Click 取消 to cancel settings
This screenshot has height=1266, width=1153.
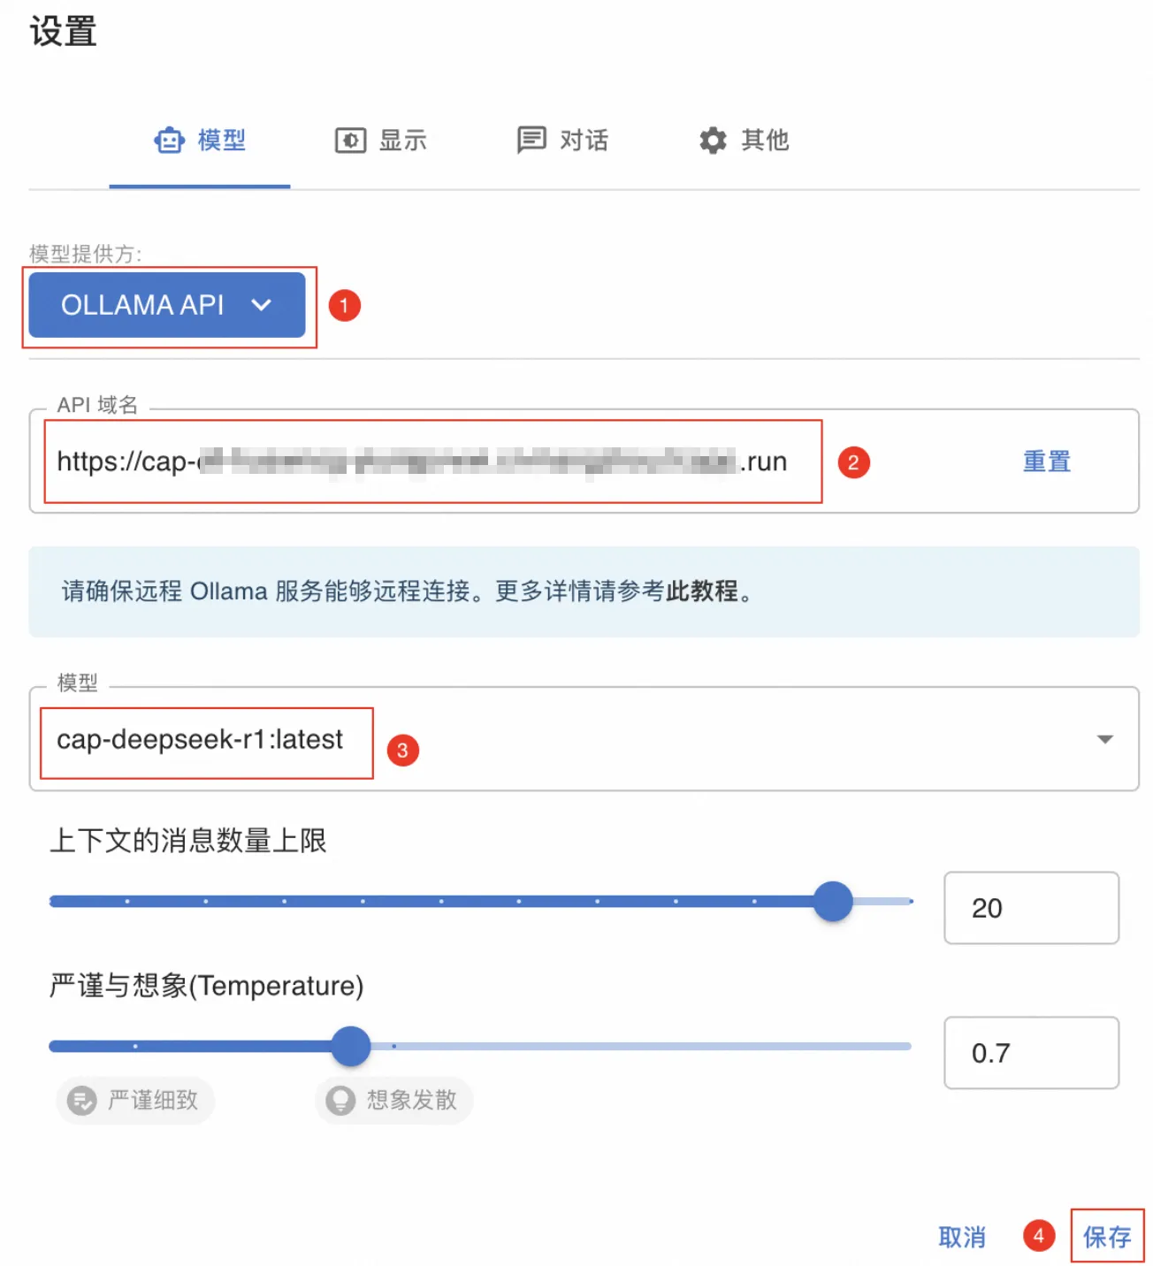pos(962,1237)
